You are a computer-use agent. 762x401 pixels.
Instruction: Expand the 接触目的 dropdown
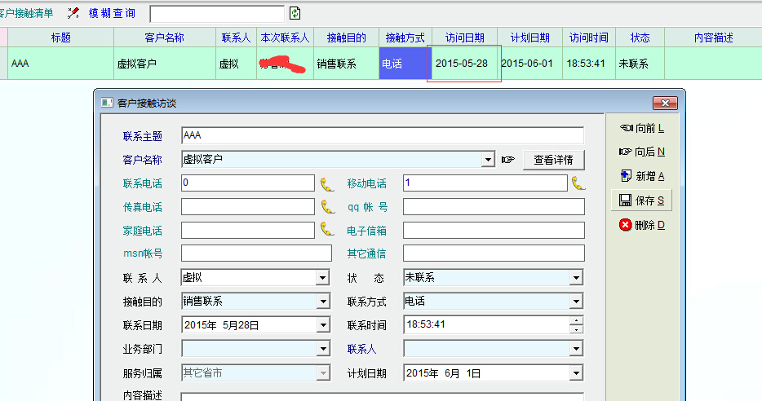click(x=323, y=302)
